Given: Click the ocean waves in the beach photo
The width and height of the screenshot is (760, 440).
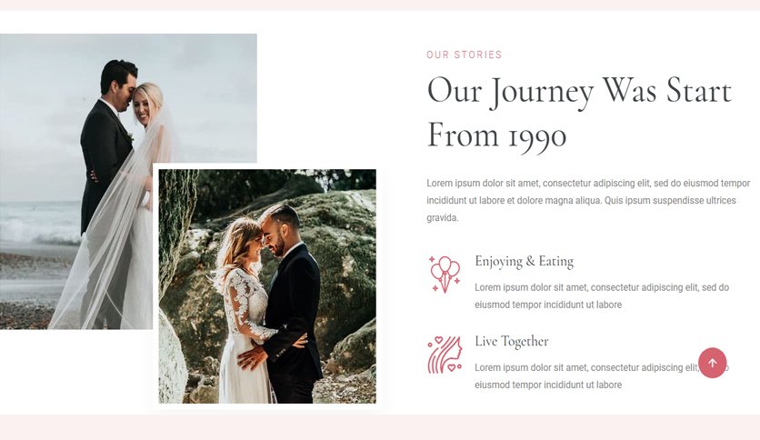Looking at the screenshot, I should pyautogui.click(x=39, y=223).
